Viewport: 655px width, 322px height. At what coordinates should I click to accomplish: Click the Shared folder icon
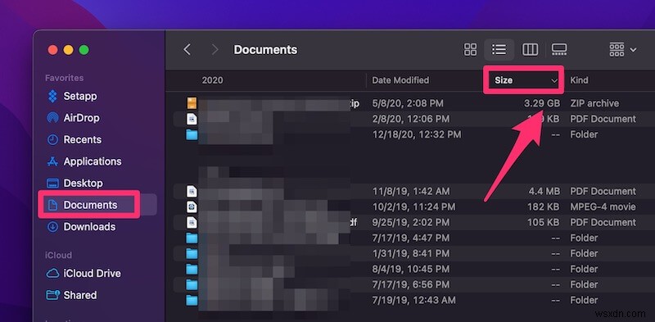pos(52,295)
